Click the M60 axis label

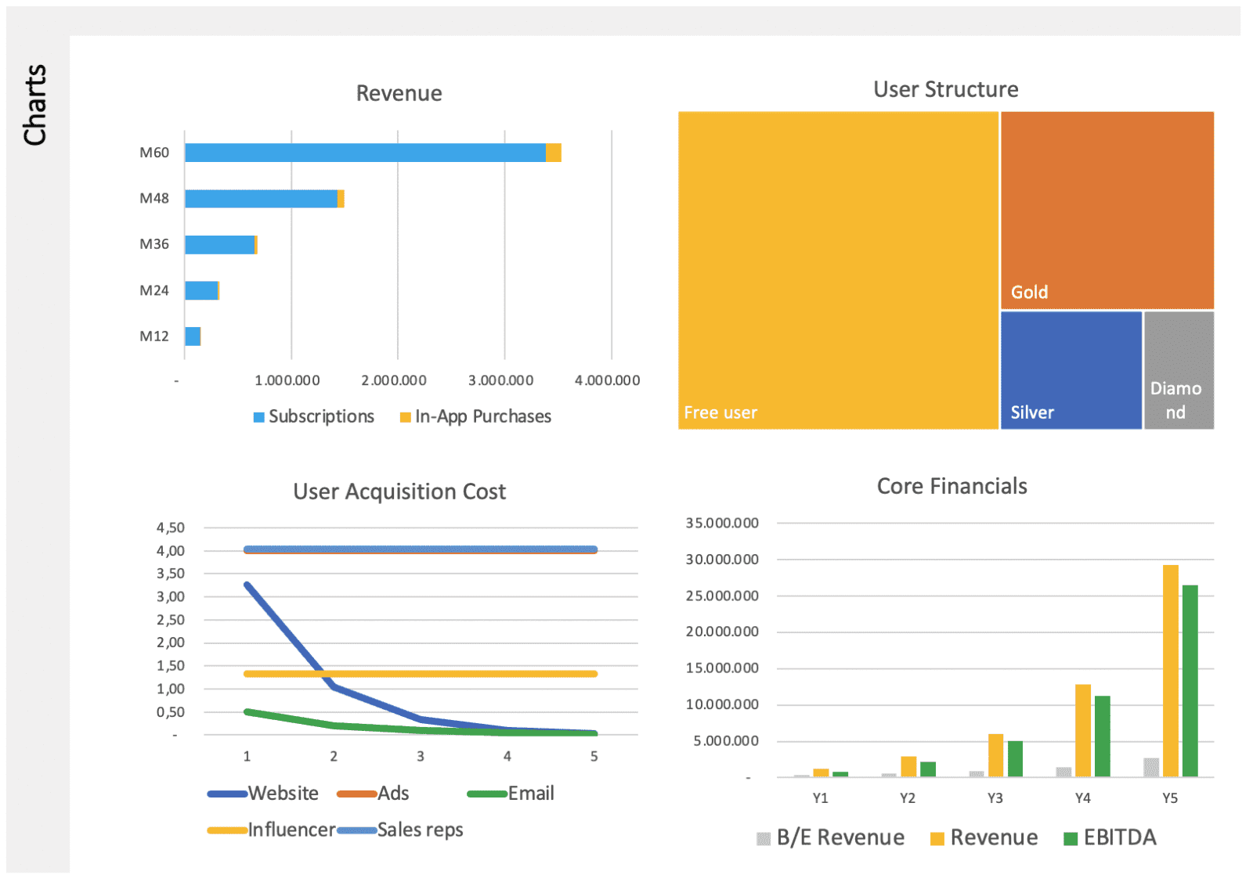point(154,153)
